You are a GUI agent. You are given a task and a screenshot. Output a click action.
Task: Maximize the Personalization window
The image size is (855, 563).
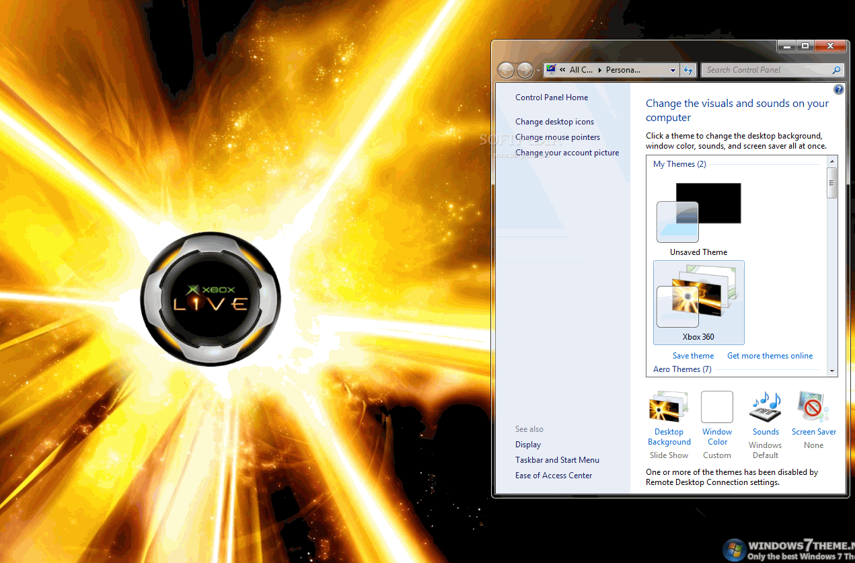805,46
